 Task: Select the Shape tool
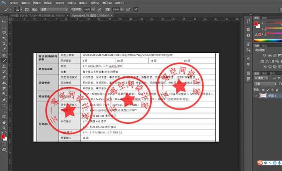(x=4, y=116)
